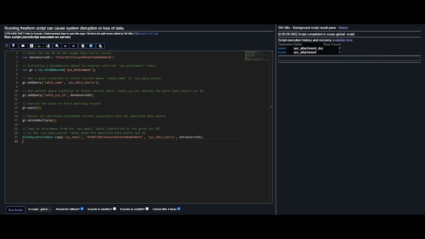Click the script debugger icon at toolbar end
This screenshot has height=239, width=425.
point(100,46)
